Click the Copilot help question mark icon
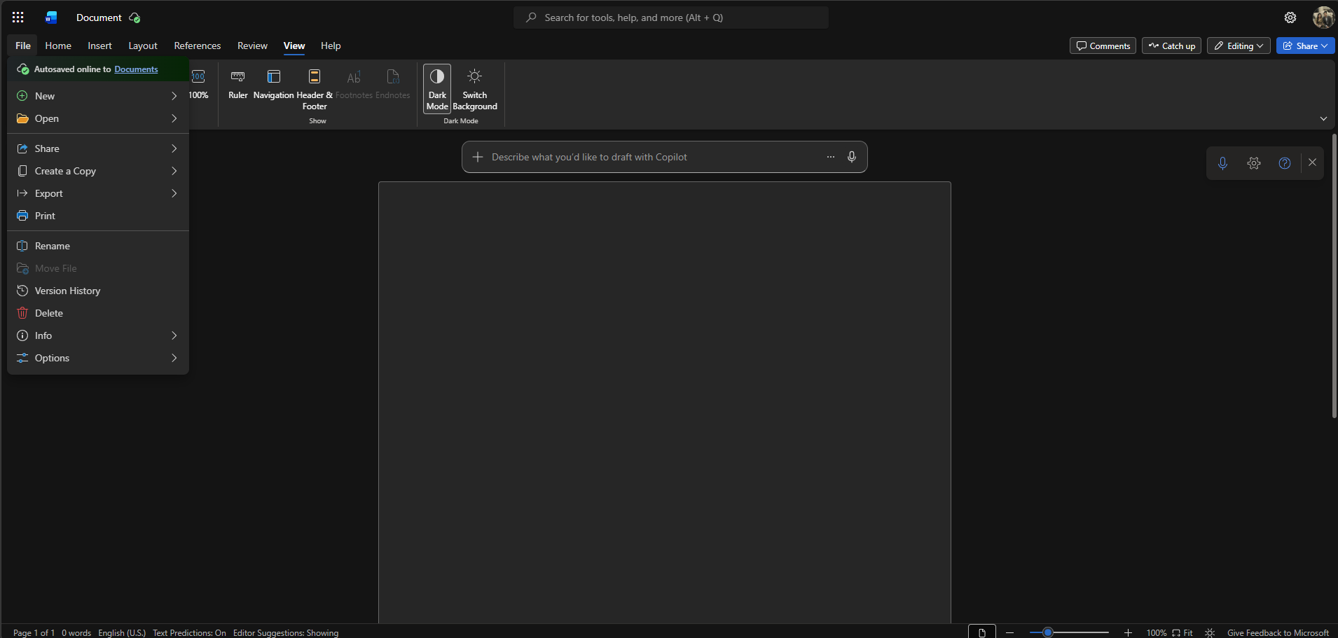 [x=1283, y=162]
